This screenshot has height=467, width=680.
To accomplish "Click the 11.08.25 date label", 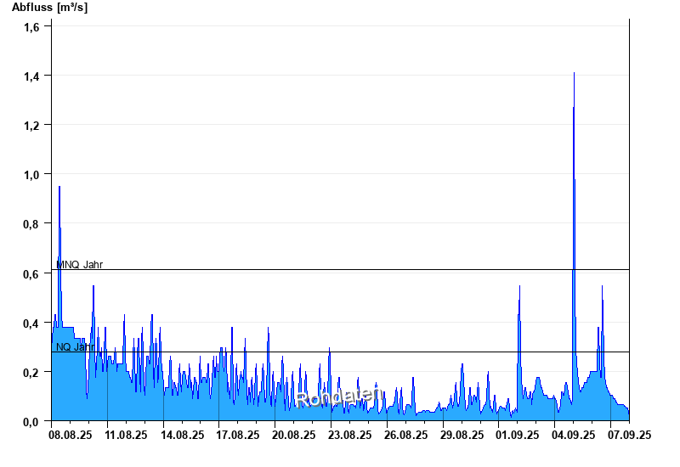I will click(x=126, y=435).
